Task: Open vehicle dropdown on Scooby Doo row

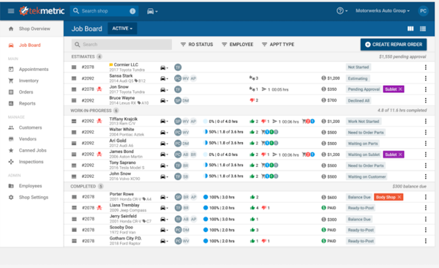Action: (164, 230)
